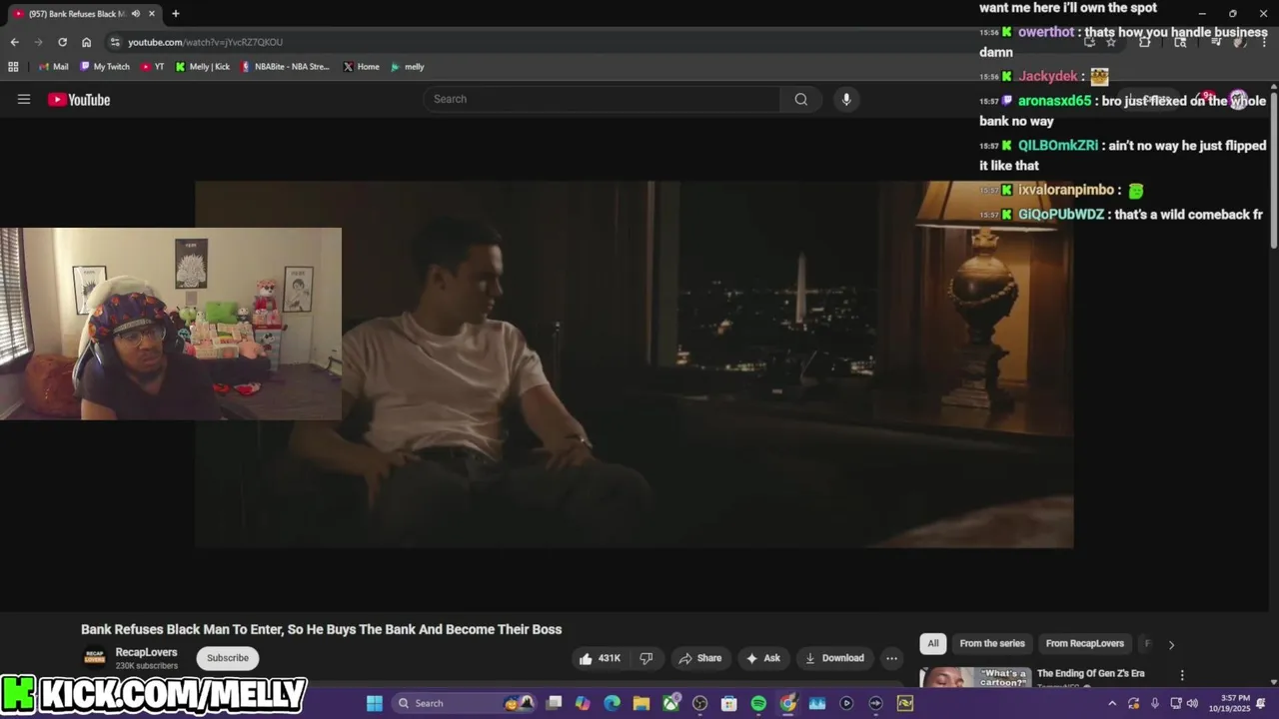Open the RecapLovers channel name link
Screen dimensions: 1279x719
(146, 652)
